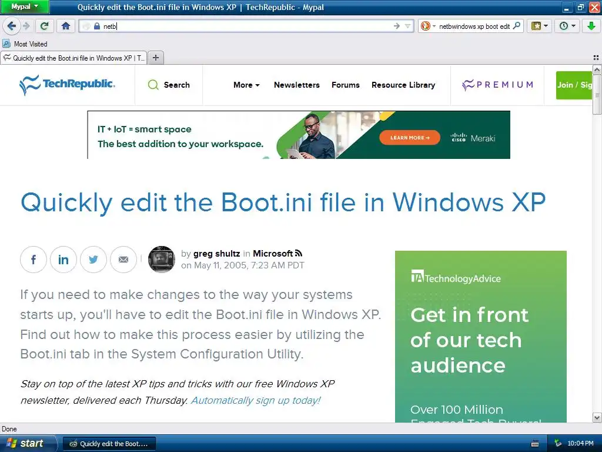
Task: Open greg shultz author link
Action: tap(216, 254)
